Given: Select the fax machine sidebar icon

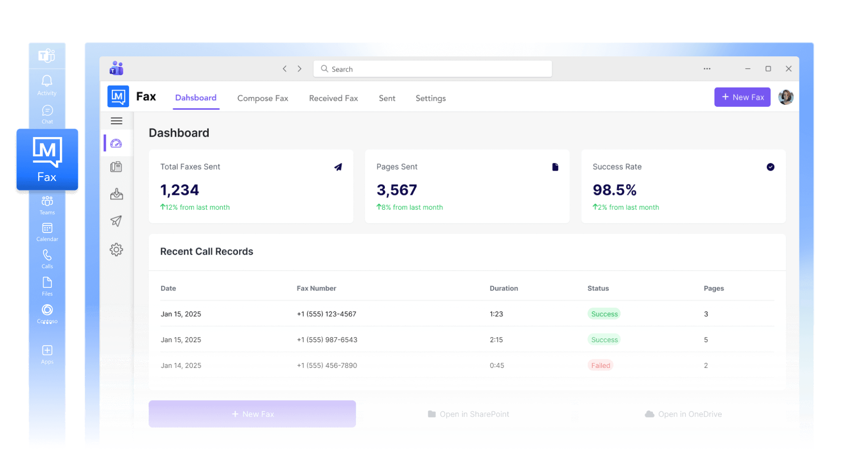Looking at the screenshot, I should click(x=116, y=167).
